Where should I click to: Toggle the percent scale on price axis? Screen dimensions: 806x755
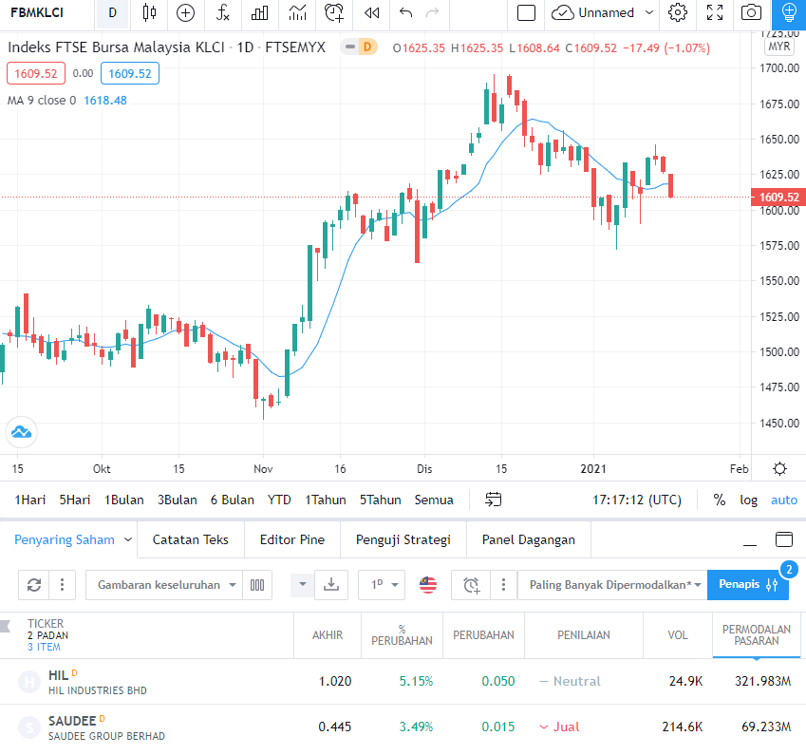pyautogui.click(x=720, y=500)
